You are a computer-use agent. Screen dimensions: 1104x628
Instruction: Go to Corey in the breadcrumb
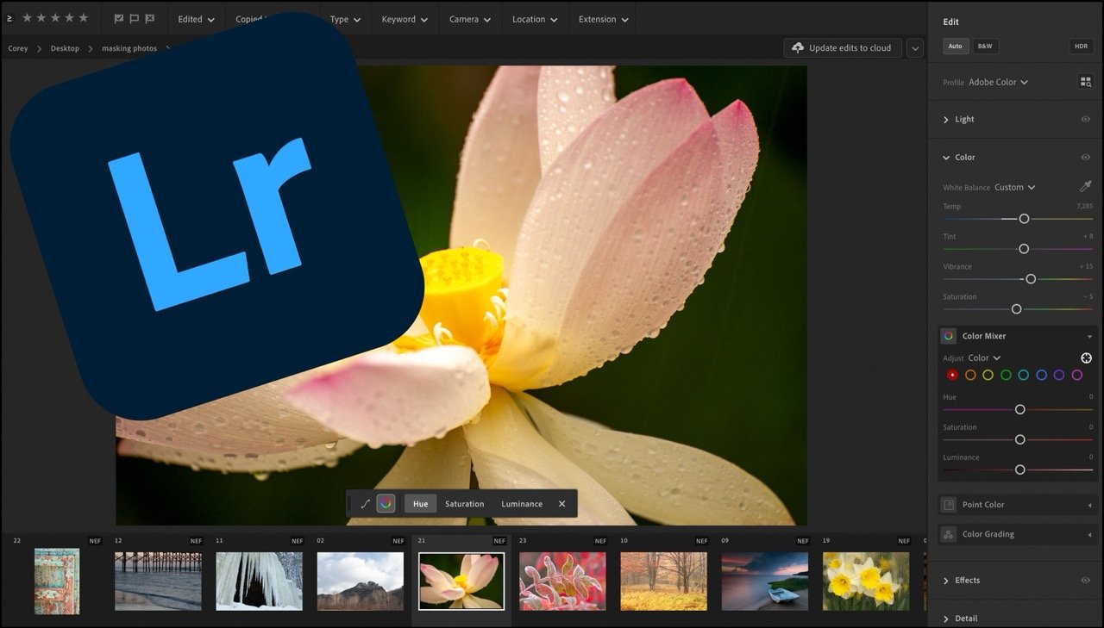[x=18, y=48]
